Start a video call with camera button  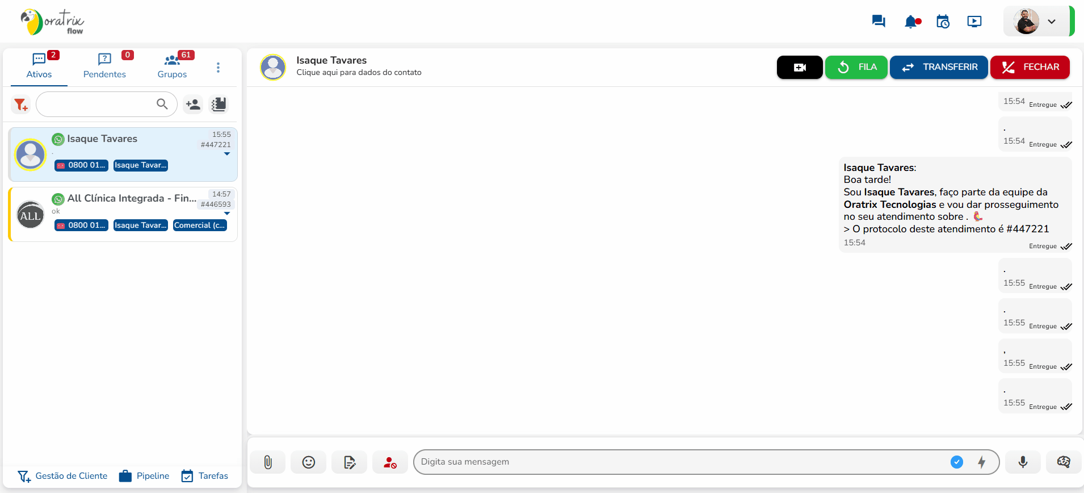799,68
